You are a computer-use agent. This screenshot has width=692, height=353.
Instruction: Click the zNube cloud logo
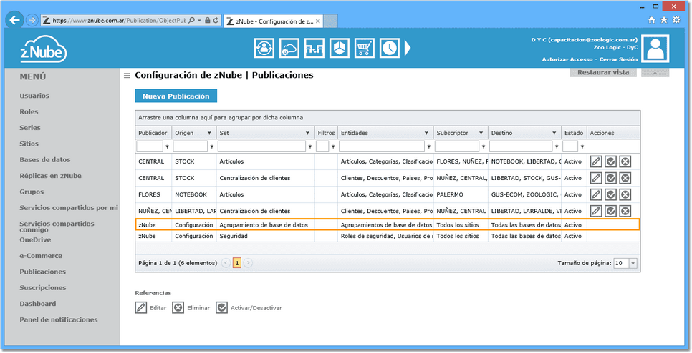pyautogui.click(x=43, y=49)
